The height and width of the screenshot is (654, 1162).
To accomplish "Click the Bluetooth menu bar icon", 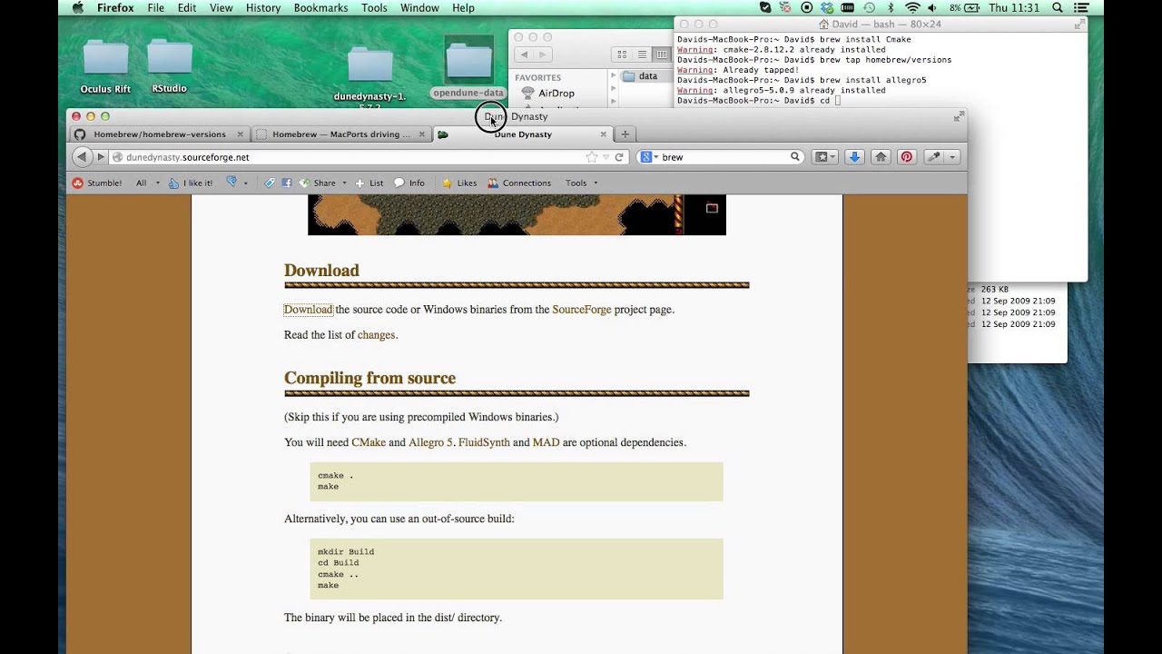I will point(891,8).
